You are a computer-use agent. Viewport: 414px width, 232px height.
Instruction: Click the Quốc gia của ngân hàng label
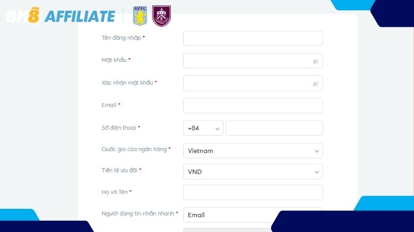coord(134,149)
